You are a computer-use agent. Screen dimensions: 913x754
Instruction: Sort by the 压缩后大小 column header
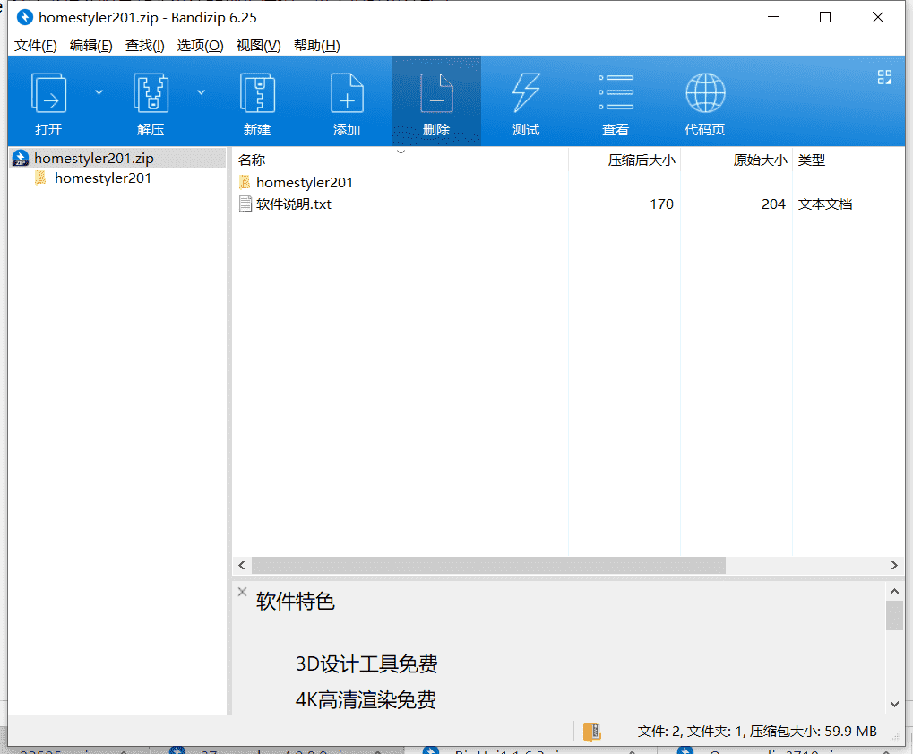[x=642, y=160]
